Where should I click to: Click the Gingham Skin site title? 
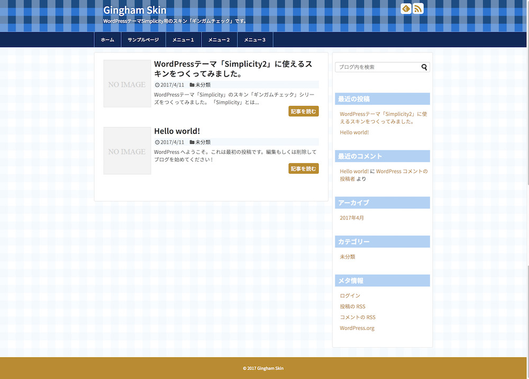(134, 10)
